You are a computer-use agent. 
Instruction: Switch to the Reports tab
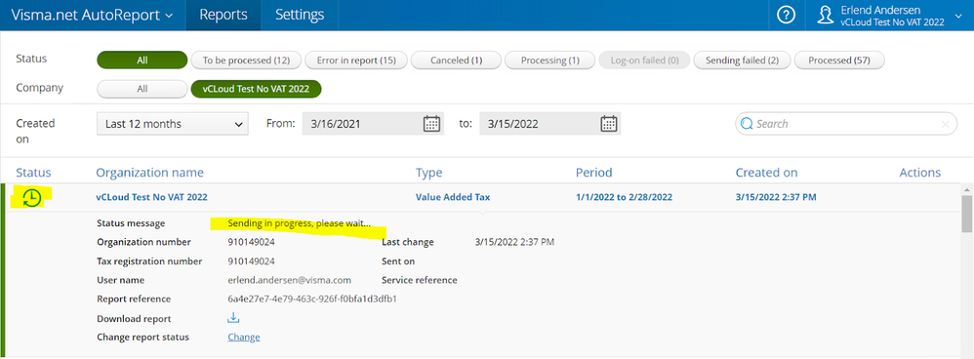tap(223, 15)
